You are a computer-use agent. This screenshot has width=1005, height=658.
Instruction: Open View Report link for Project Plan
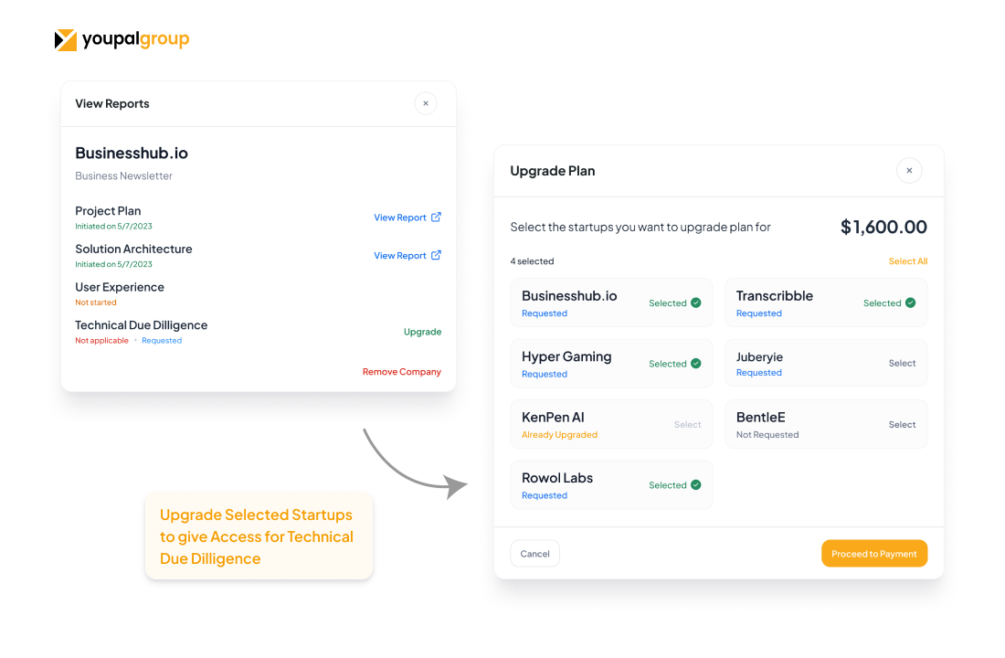pos(400,218)
